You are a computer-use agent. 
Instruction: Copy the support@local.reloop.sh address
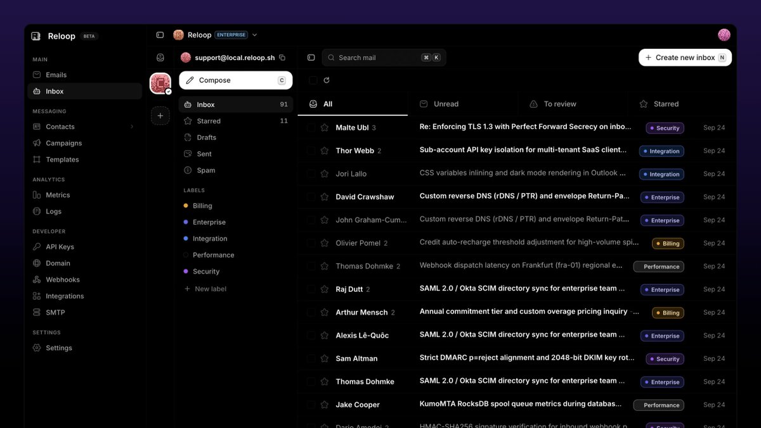coord(282,58)
